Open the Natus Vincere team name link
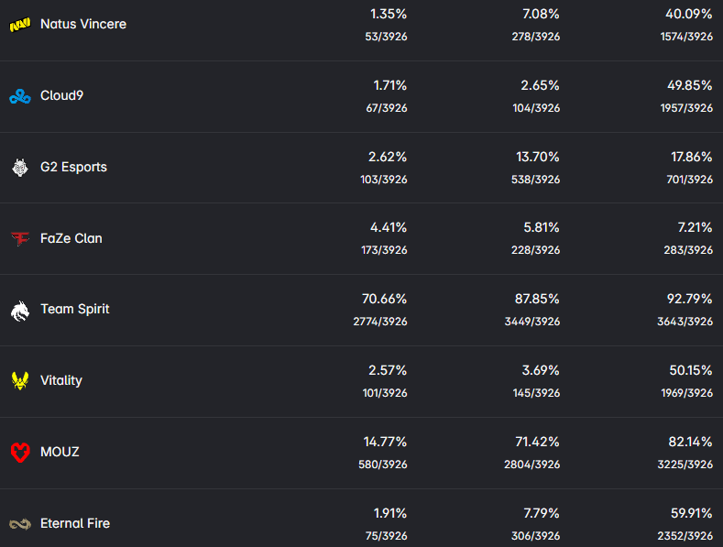The width and height of the screenshot is (723, 547). (x=83, y=24)
